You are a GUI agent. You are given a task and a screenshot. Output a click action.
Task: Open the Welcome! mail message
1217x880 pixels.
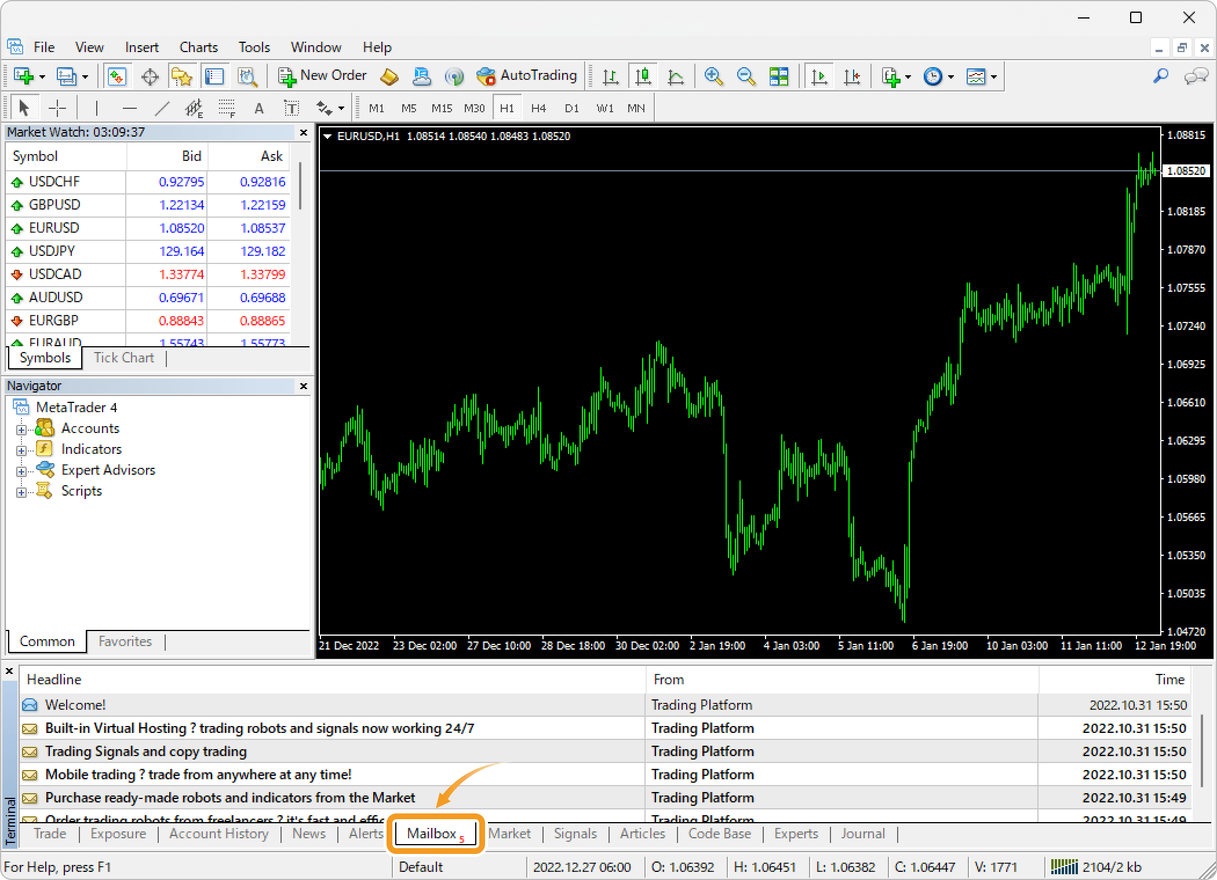pyautogui.click(x=75, y=705)
